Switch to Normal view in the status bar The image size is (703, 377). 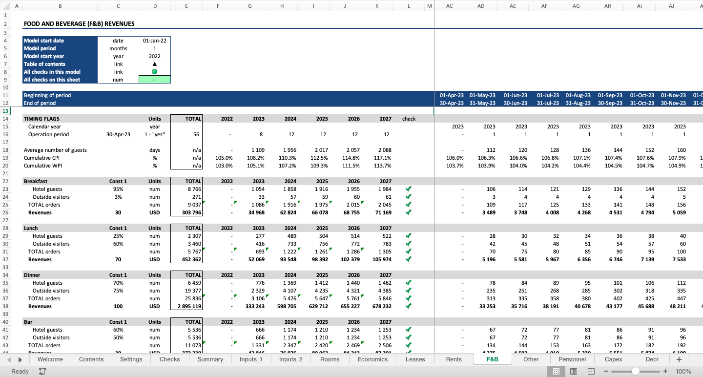(557, 371)
